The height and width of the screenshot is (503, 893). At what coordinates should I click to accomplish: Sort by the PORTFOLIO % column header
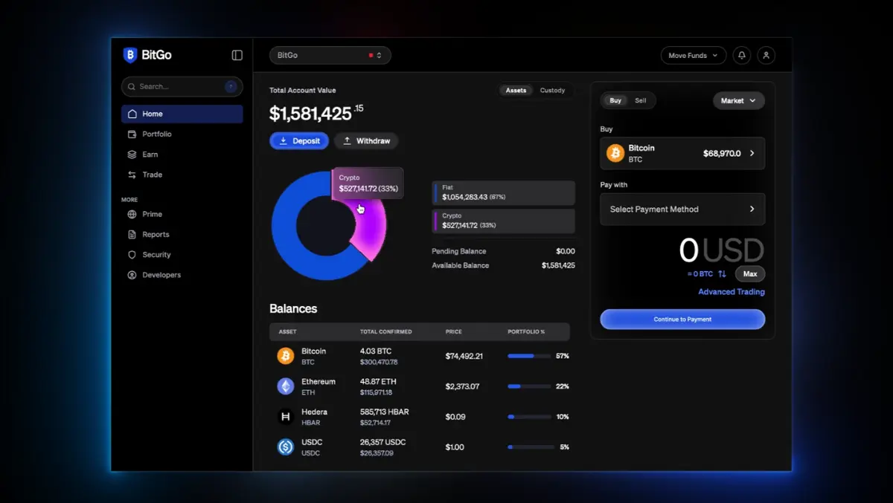pyautogui.click(x=526, y=332)
